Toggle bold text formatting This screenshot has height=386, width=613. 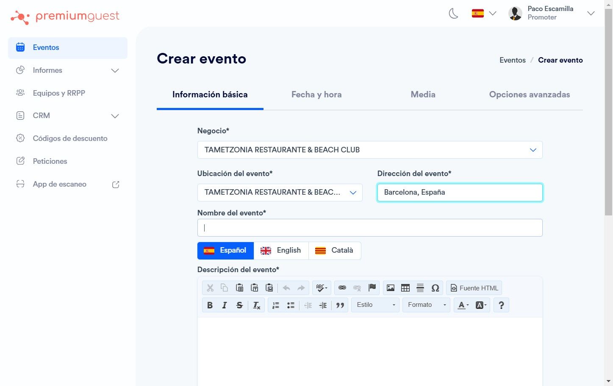coord(210,305)
